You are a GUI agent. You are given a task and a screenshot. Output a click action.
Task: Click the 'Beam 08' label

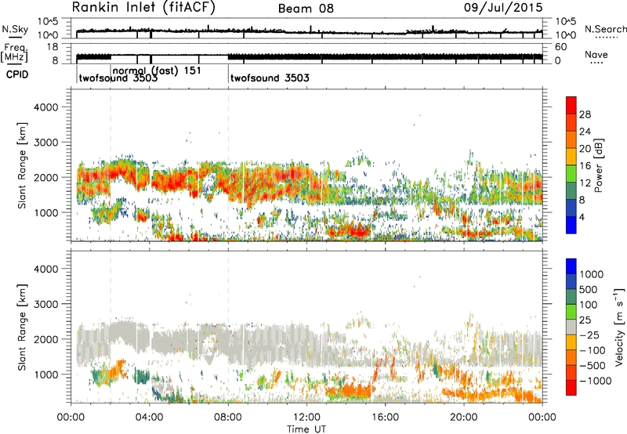306,9
